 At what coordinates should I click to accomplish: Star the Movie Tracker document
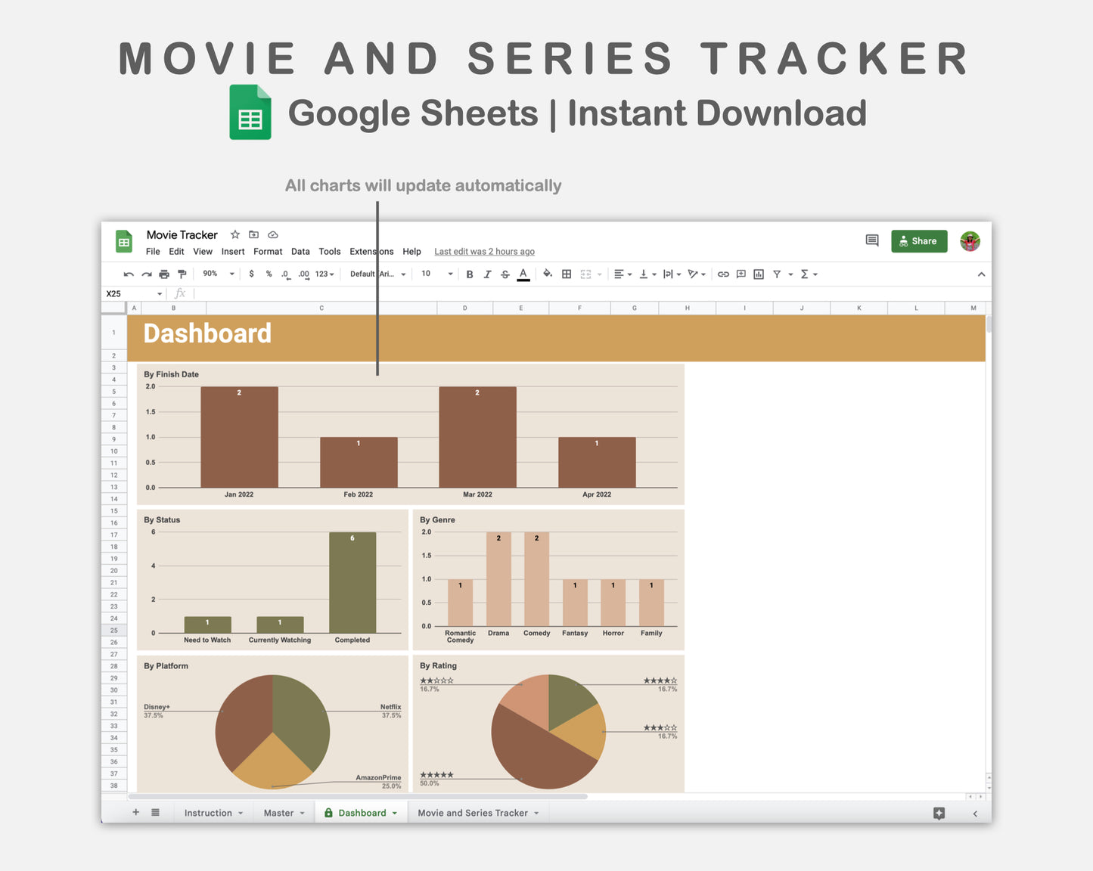pyautogui.click(x=235, y=235)
